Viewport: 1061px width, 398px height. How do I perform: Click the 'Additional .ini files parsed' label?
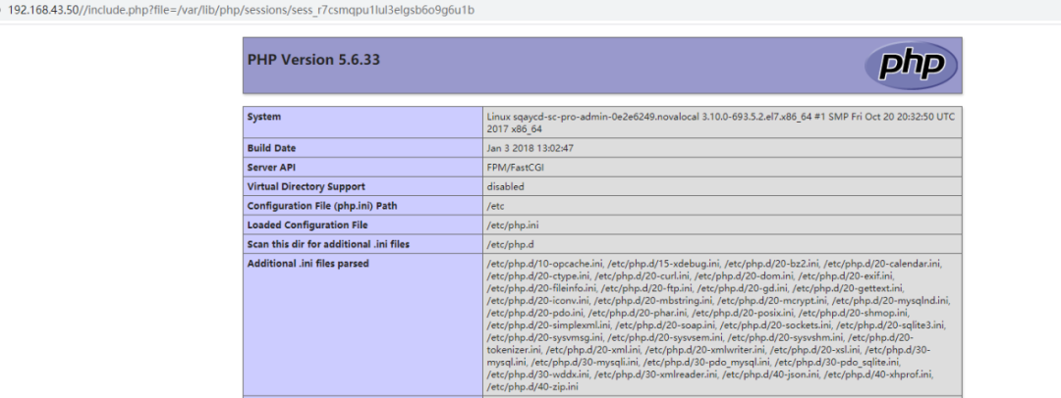[307, 264]
